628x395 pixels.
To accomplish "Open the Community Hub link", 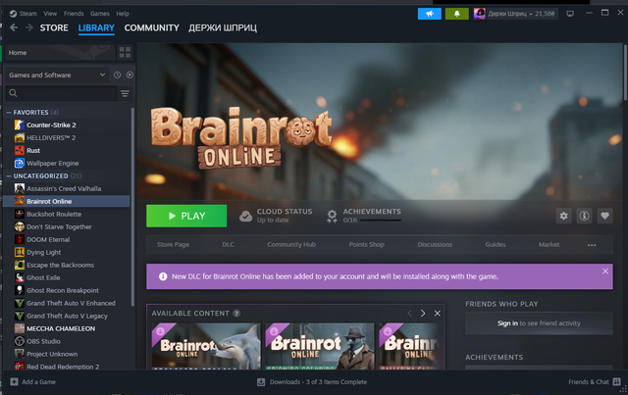I will [291, 244].
